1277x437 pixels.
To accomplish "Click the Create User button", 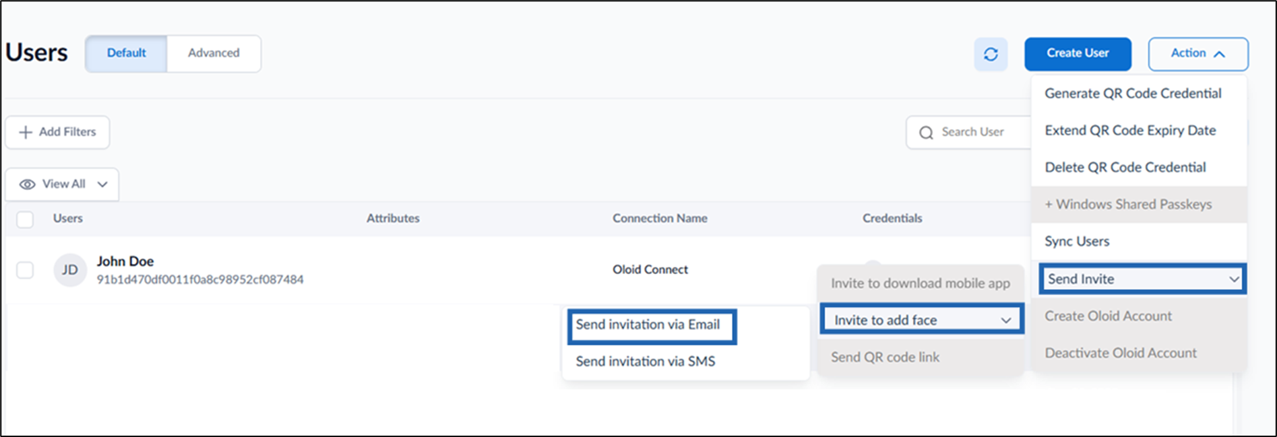I will 1078,54.
